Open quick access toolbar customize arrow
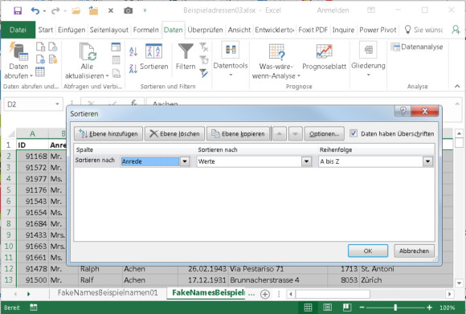Viewport: 466px width, 314px height. (145, 10)
